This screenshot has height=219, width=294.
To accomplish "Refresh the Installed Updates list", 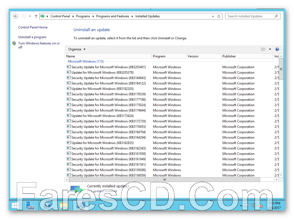I will click(219, 16).
